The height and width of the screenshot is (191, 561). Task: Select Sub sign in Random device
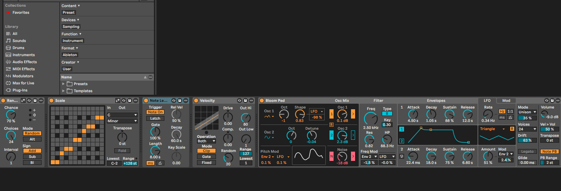32,157
